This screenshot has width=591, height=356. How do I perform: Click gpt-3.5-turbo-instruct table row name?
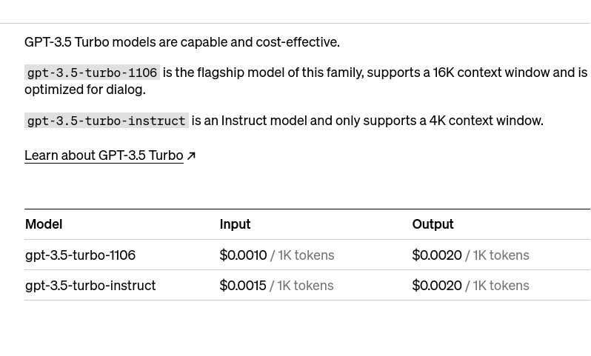pos(90,286)
